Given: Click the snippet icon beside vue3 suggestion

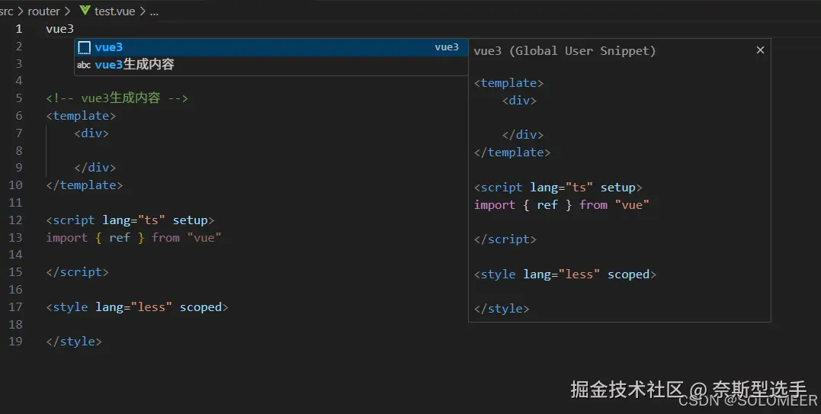Looking at the screenshot, I should pyautogui.click(x=85, y=47).
